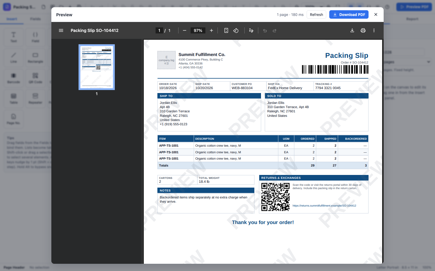Click the 97% zoom level field
The height and width of the screenshot is (271, 435).
click(198, 30)
